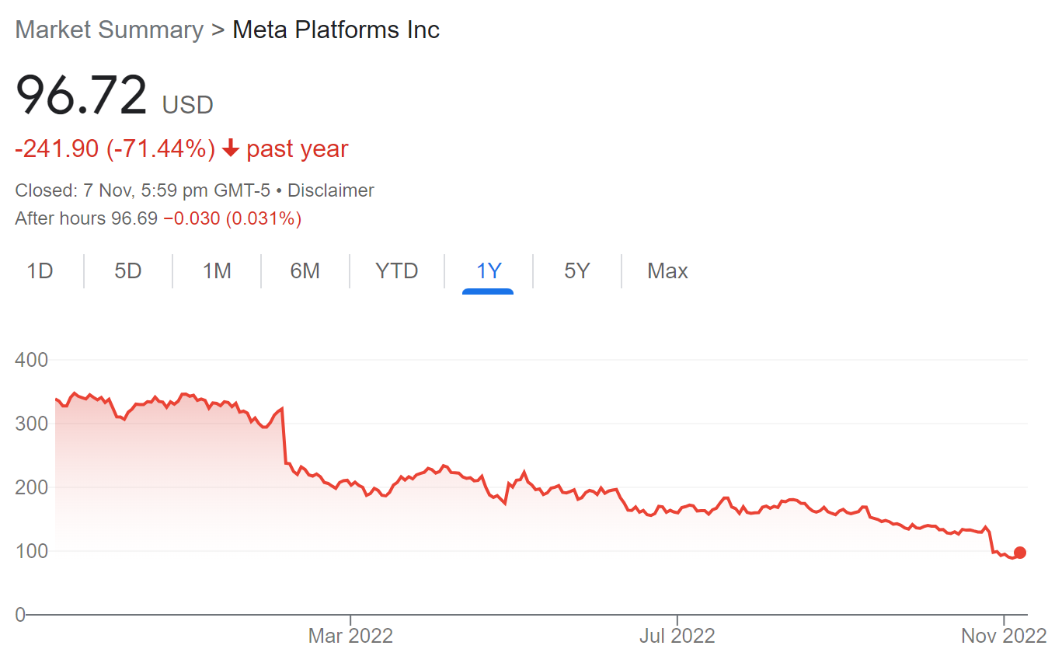
Task: Click the 96.72 price value
Action: [x=82, y=96]
